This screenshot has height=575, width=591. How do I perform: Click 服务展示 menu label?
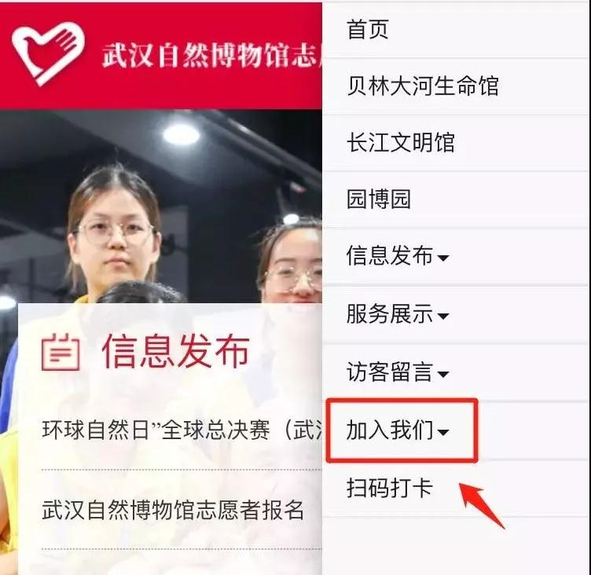[x=390, y=314]
